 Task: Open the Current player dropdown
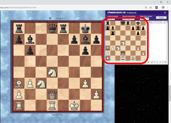coord(111,19)
